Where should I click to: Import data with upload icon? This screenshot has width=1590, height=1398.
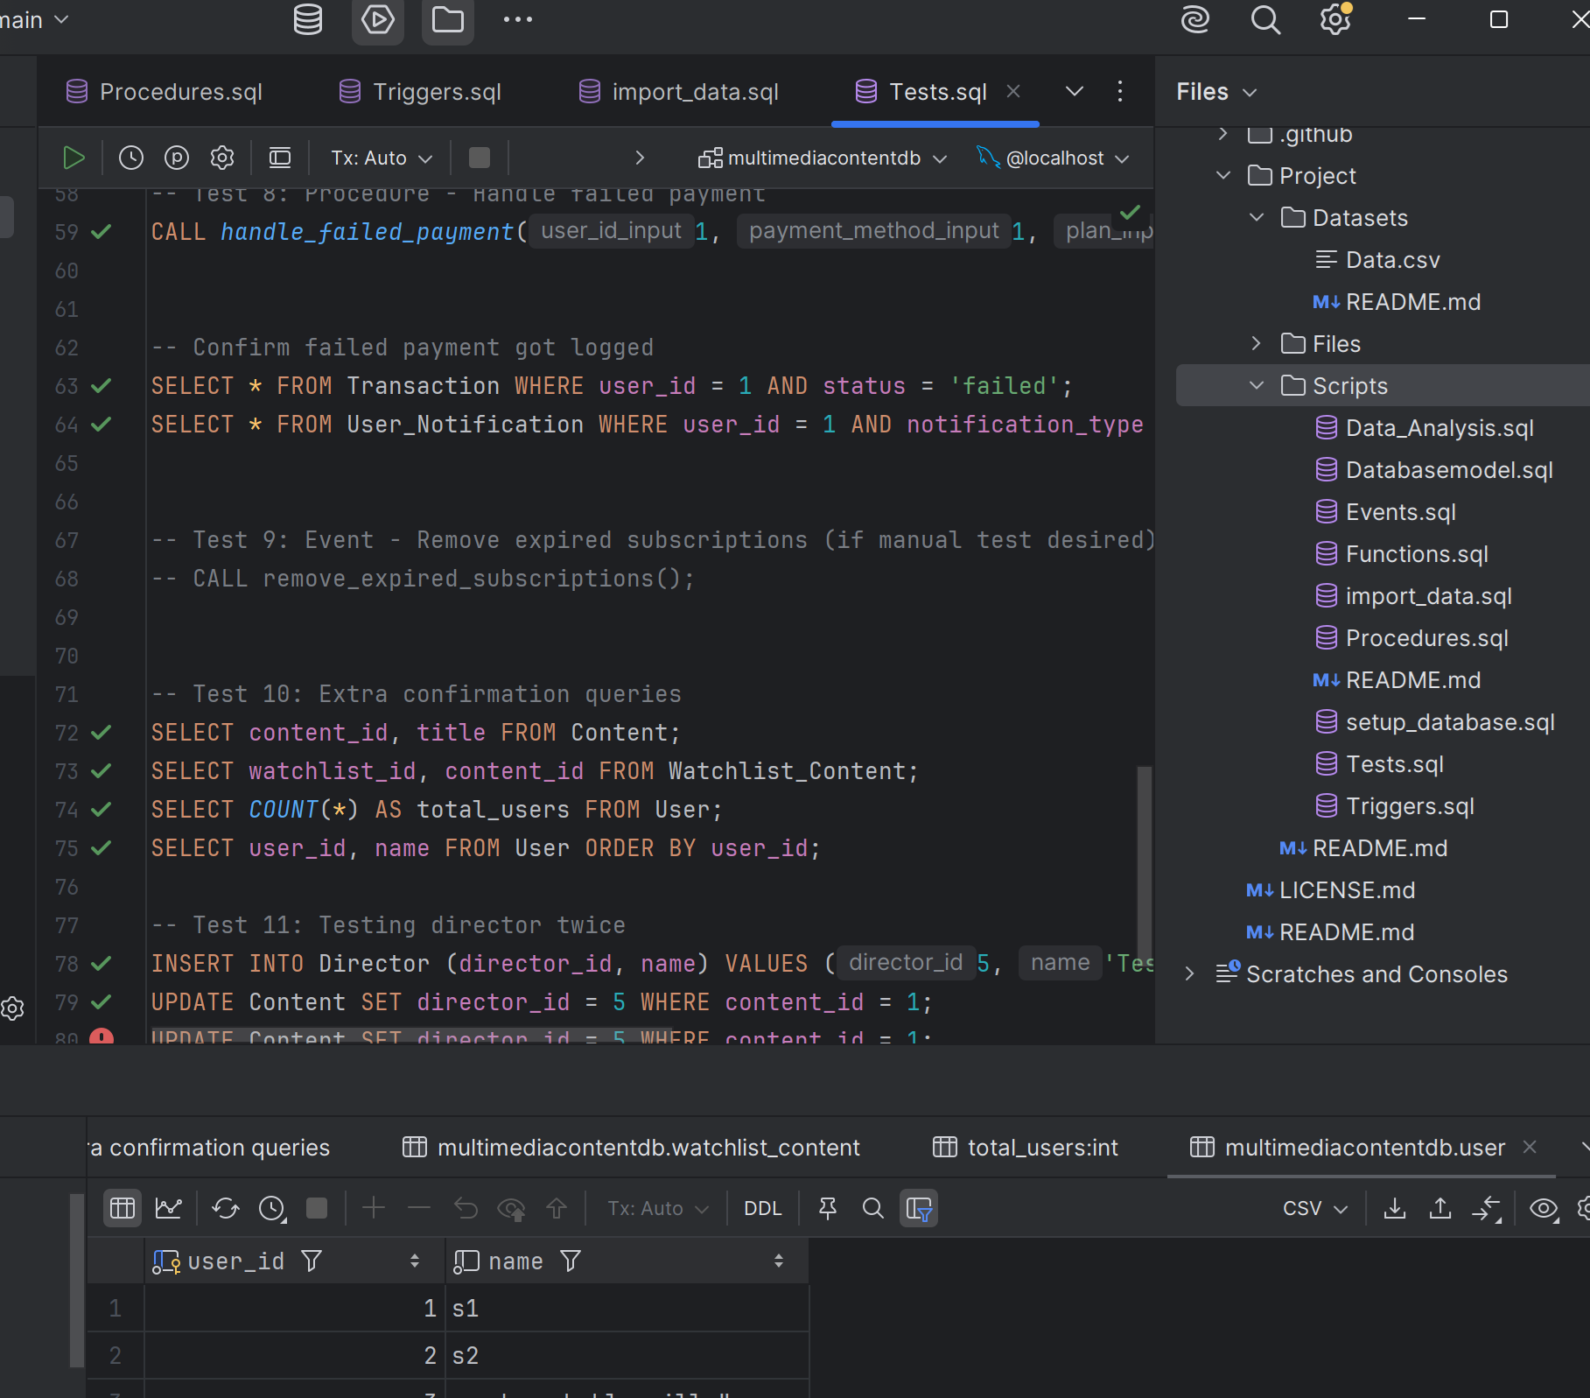[x=1440, y=1209]
